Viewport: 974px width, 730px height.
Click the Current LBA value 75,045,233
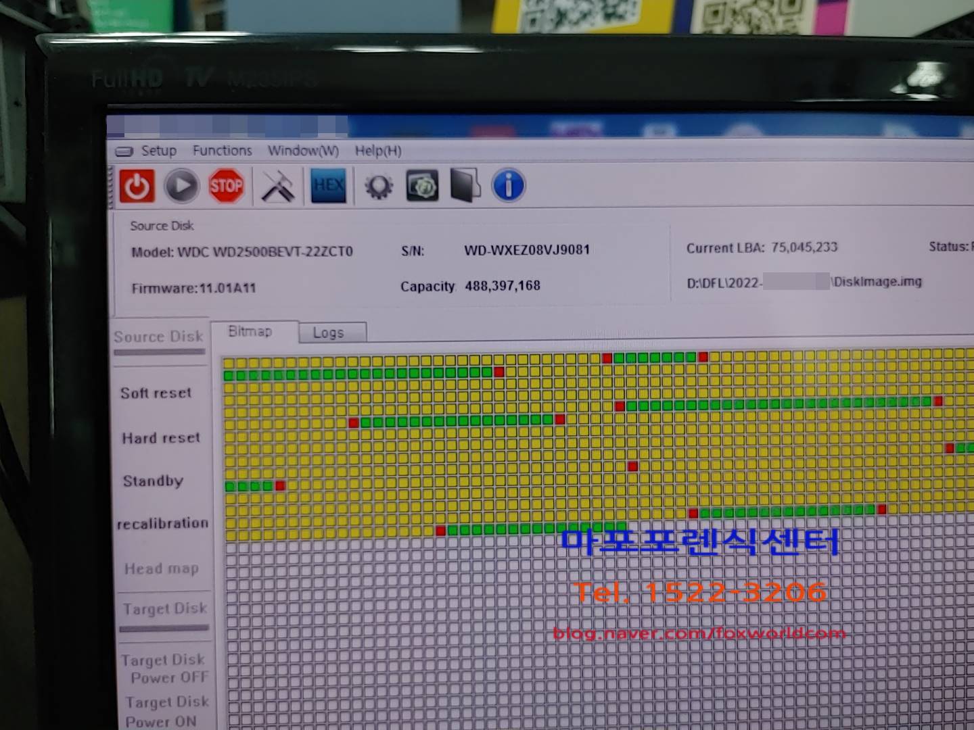(x=804, y=247)
